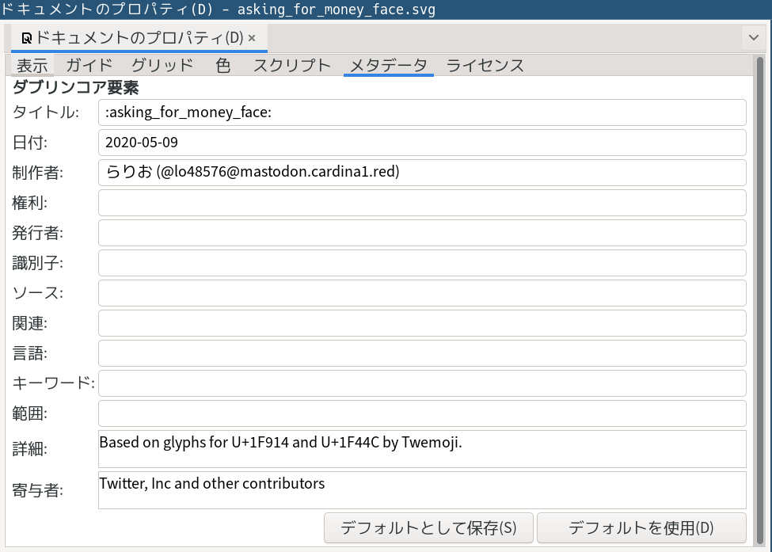Click the Document Properties icon on the panel tab
This screenshot has height=552, width=772.
[x=26, y=36]
